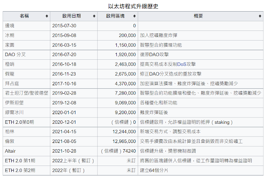
Task: Click the date 2021-04-15
Action: (64, 132)
